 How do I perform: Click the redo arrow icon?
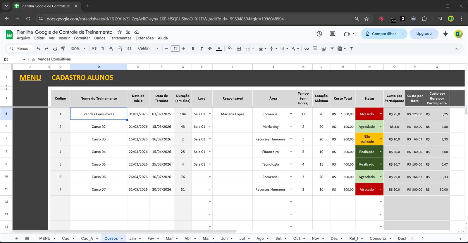[47, 49]
